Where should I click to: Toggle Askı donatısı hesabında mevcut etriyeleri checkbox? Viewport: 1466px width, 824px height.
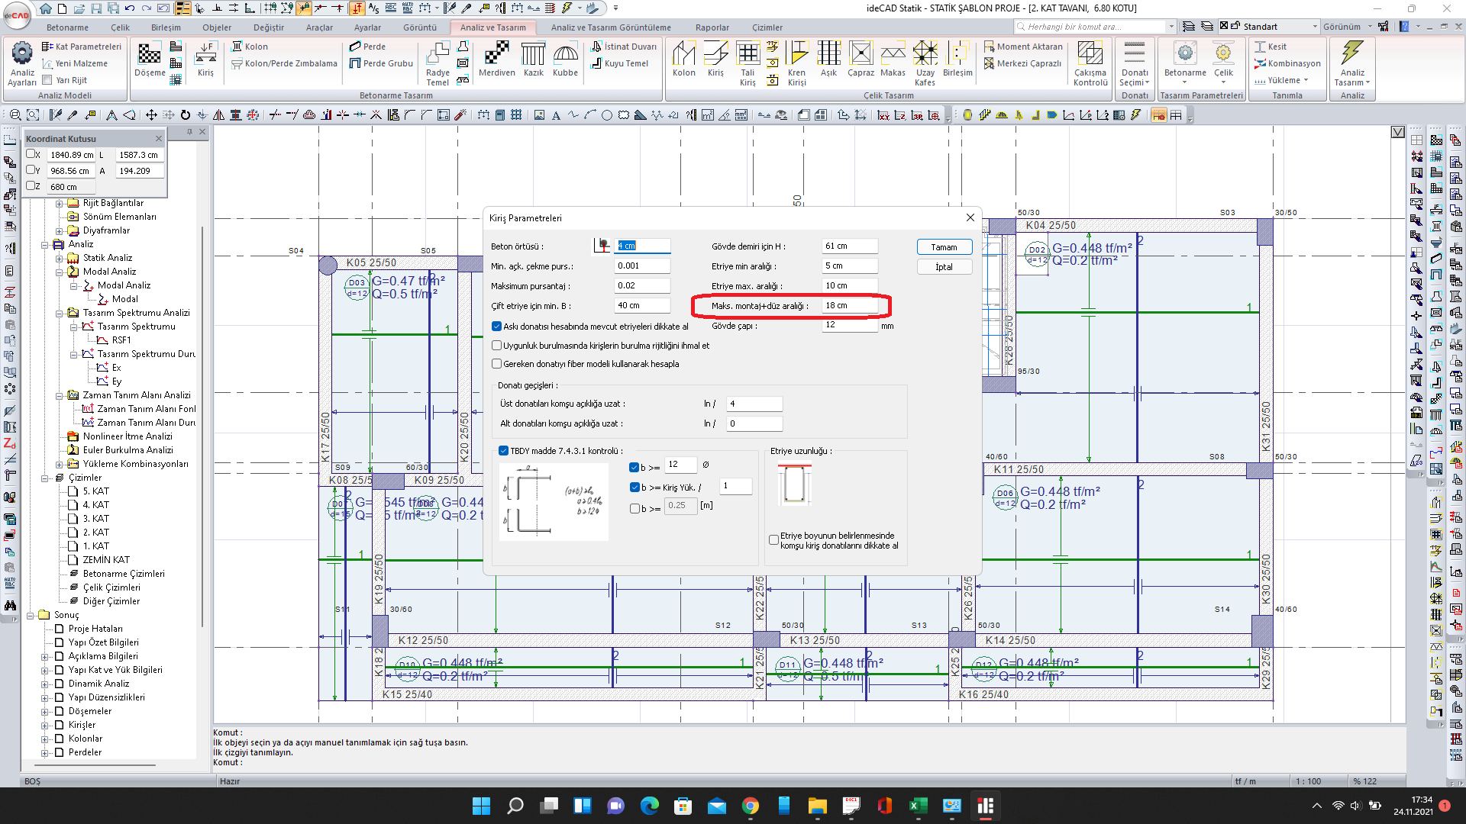497,327
